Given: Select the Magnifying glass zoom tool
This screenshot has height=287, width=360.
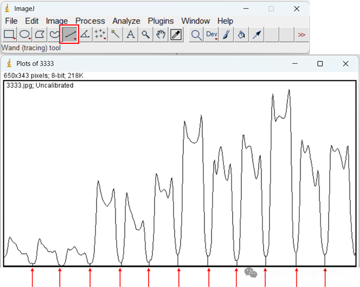Looking at the screenshot, I should pyautogui.click(x=146, y=35).
